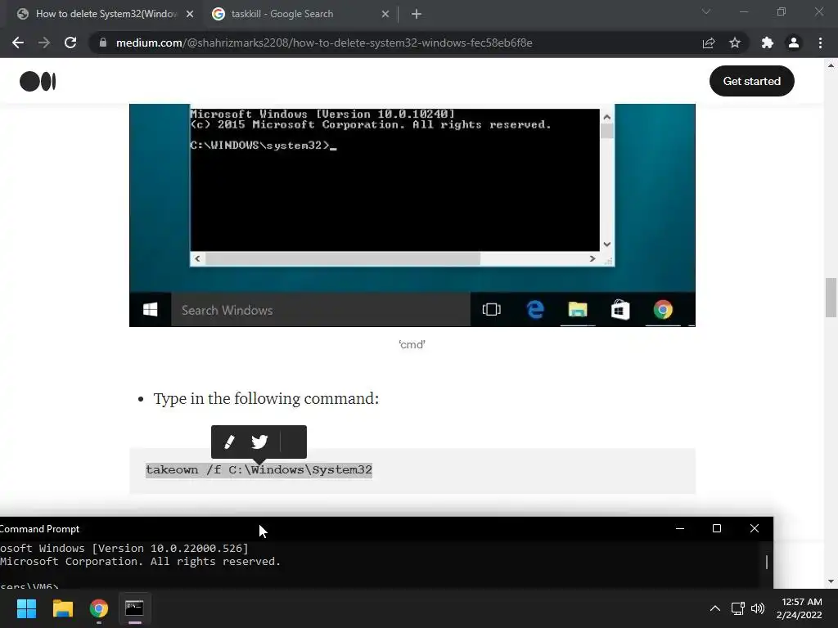Click the browser forward arrow

44,43
